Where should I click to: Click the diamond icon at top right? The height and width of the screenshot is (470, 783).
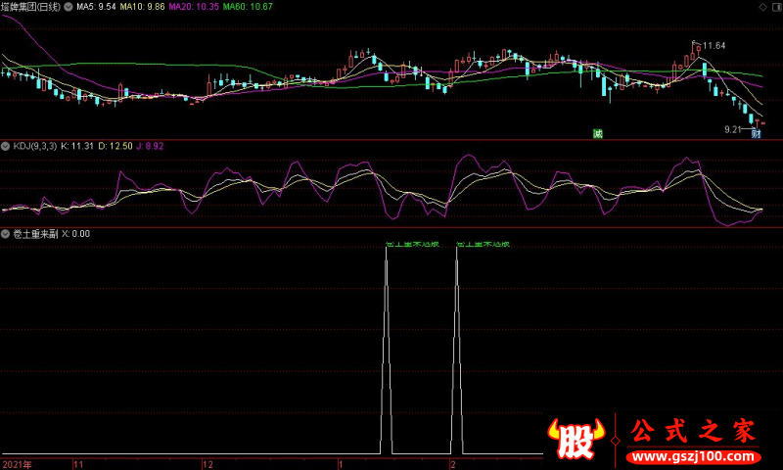click(x=762, y=7)
